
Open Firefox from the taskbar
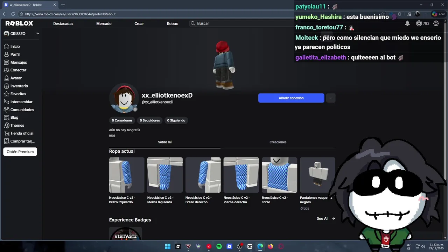click(x=271, y=246)
